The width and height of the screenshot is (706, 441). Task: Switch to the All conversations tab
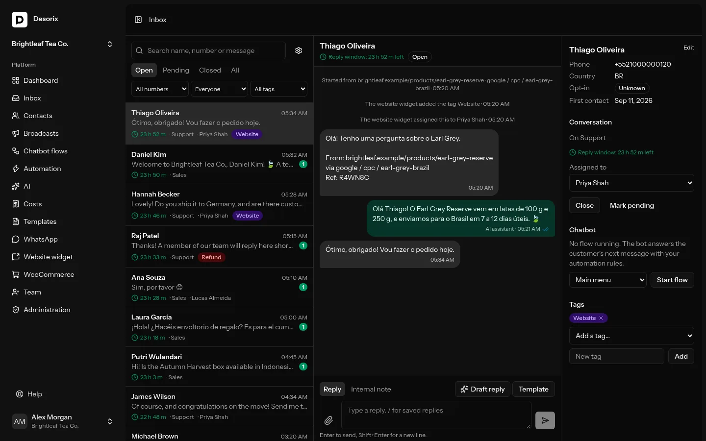click(x=235, y=70)
